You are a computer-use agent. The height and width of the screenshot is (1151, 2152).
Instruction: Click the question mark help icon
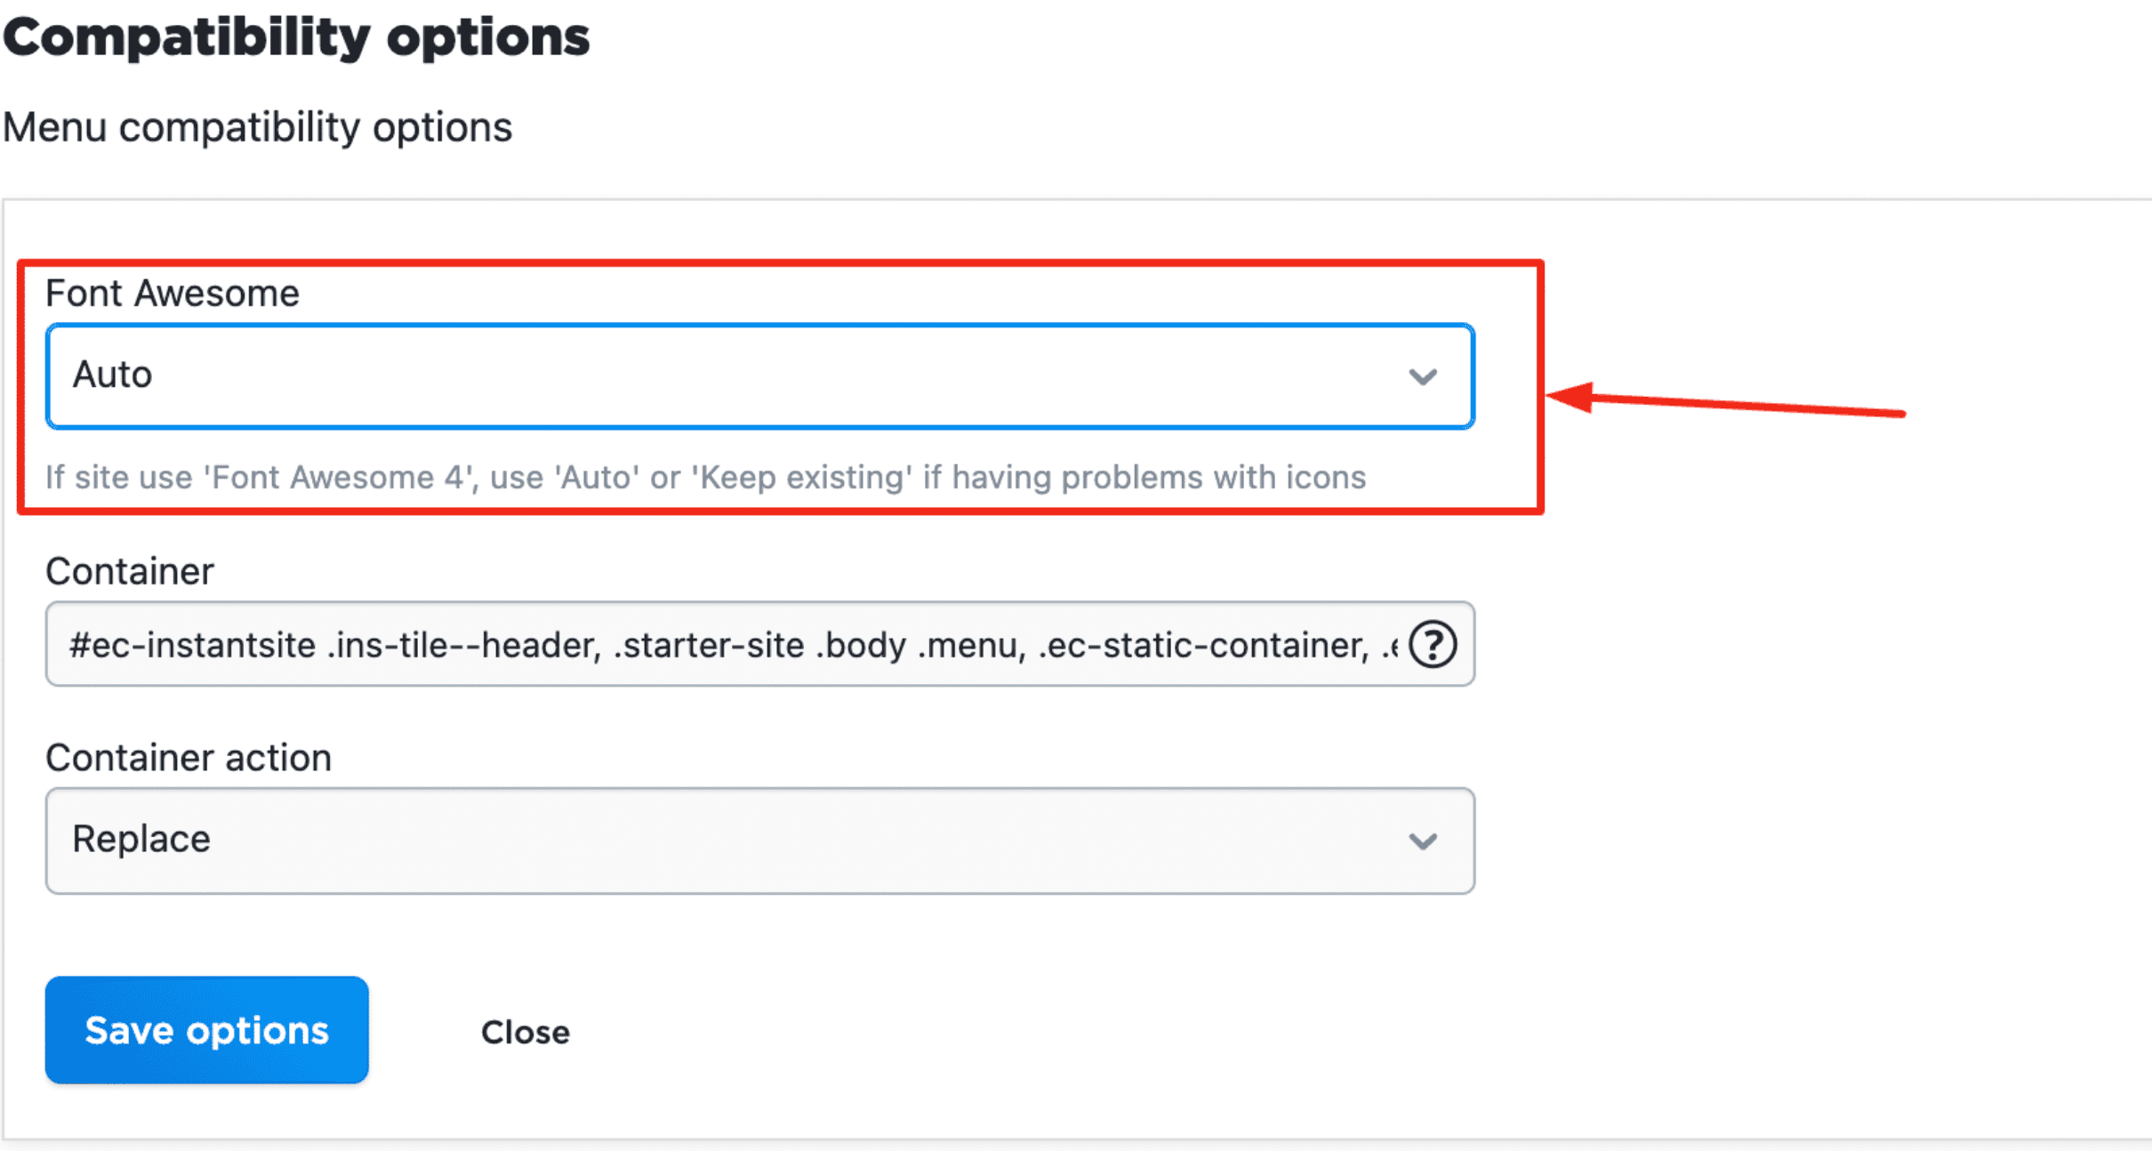click(1433, 644)
